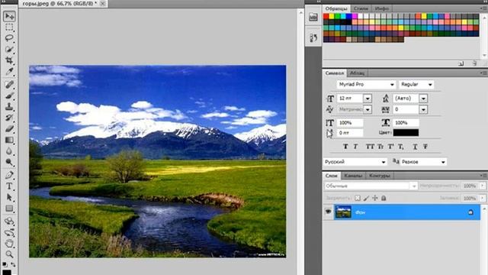Select the Dodge tool
488x275 pixels.
tap(9, 162)
